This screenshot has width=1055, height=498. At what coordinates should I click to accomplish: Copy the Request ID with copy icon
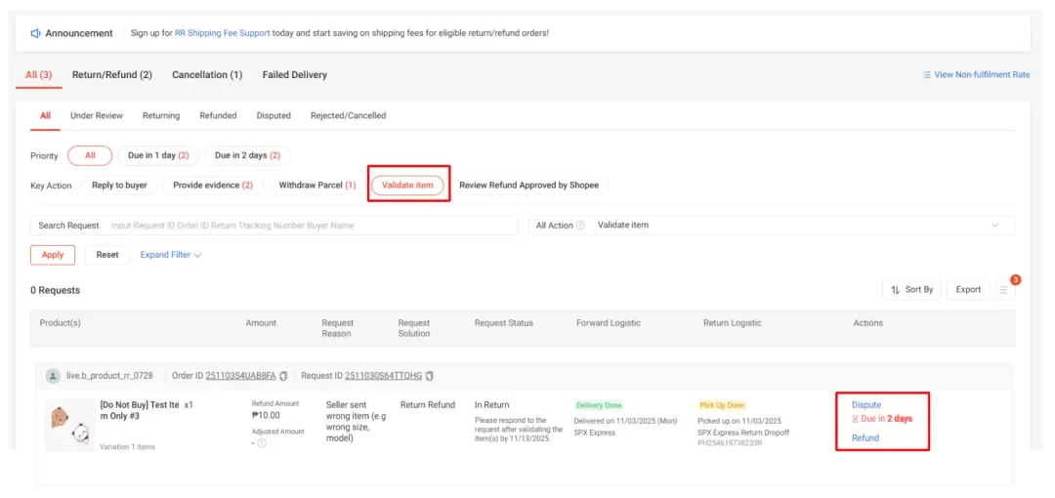[x=430, y=376]
